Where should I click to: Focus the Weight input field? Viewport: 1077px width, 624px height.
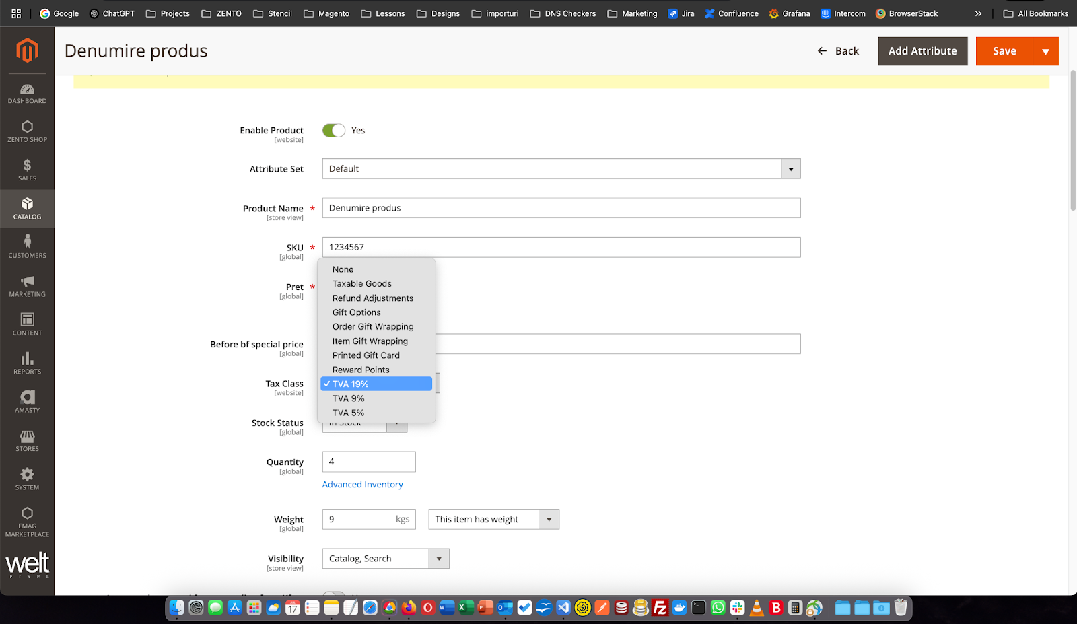click(369, 520)
